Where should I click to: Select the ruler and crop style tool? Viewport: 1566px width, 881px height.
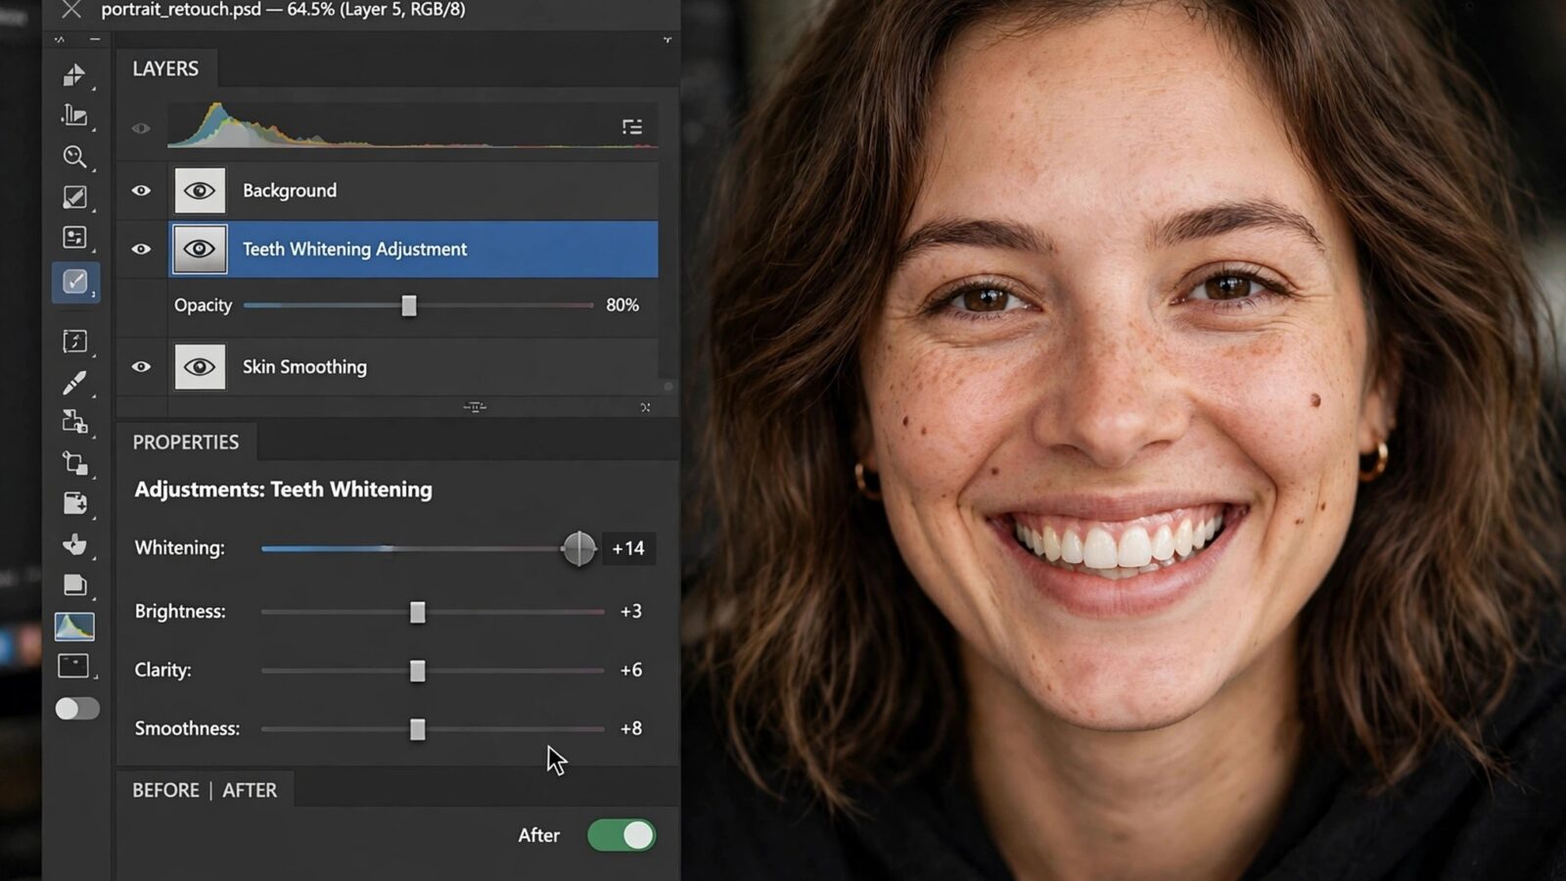coord(74,116)
